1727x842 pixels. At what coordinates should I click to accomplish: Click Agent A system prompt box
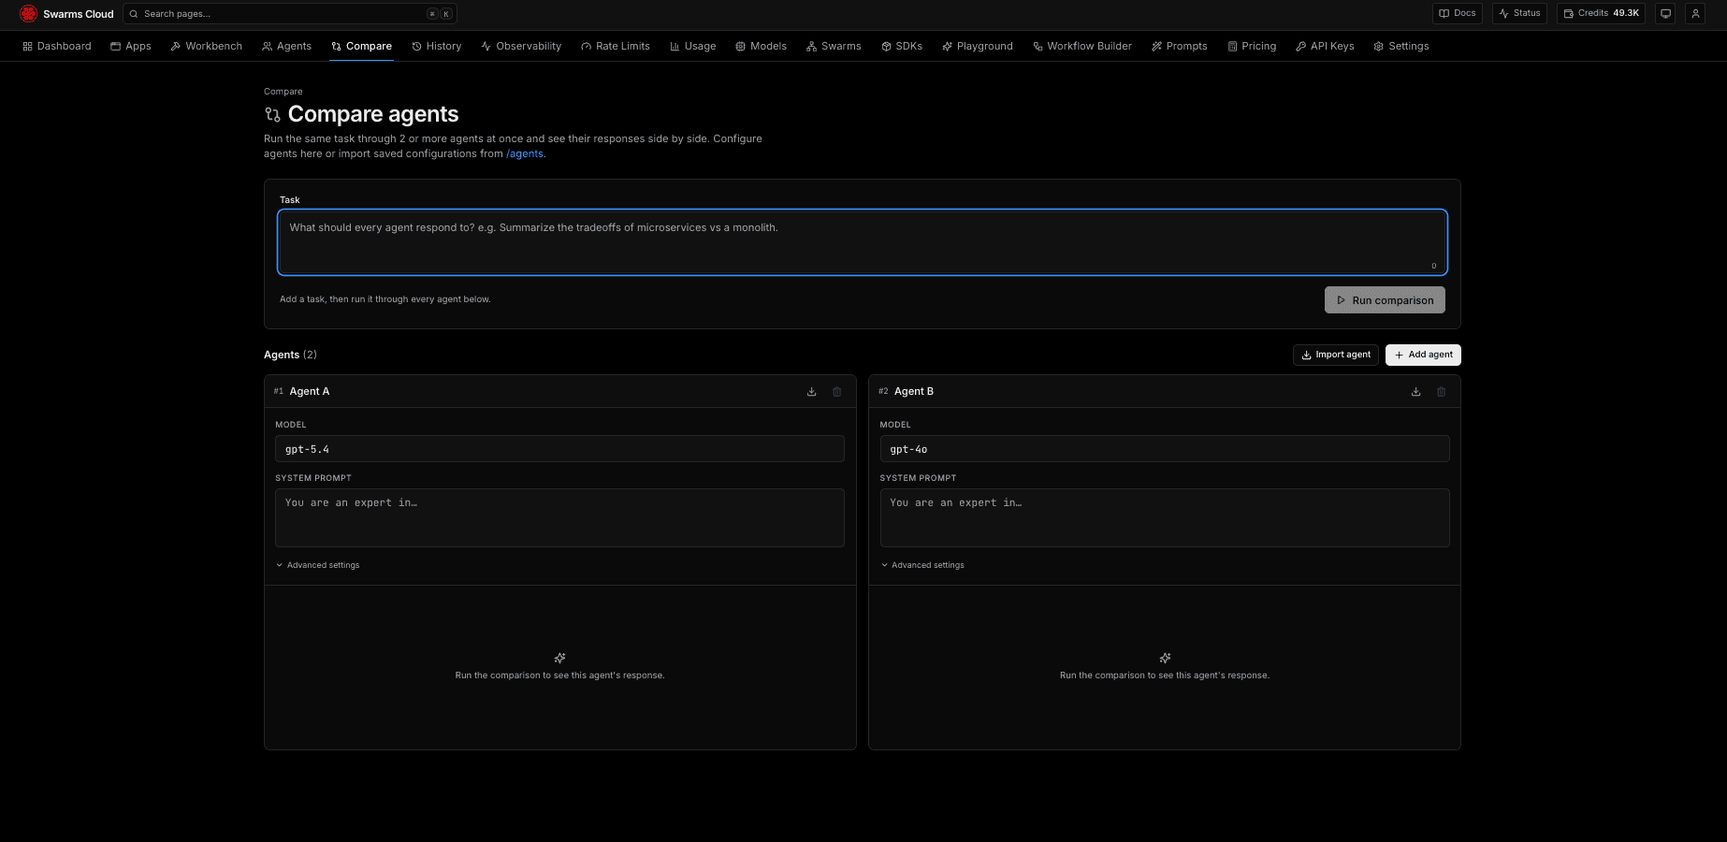click(559, 517)
